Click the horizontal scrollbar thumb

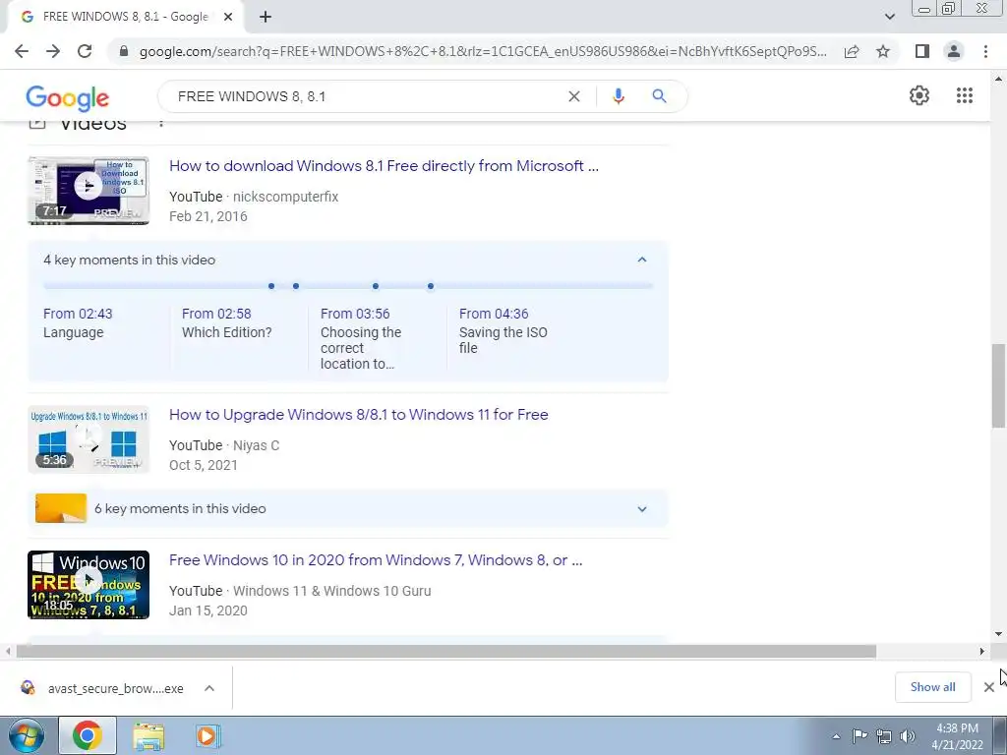coord(445,652)
